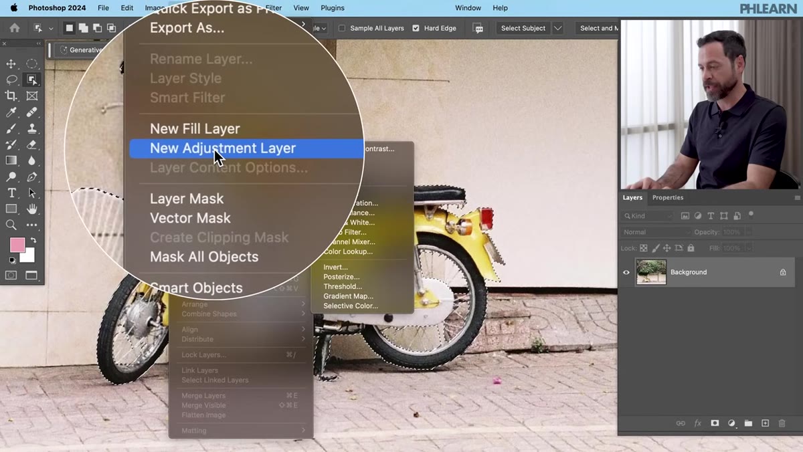Switch to the Properties tab

click(x=668, y=197)
